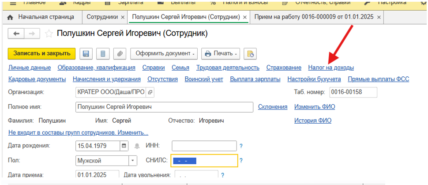
Task: Close the Полушкин Сергей Игоревич tab
Action: click(244, 18)
